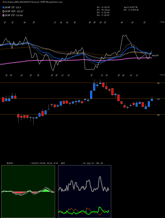Click the ADX (14 day) values text
This screenshot has height=218, width=165.
point(92,163)
